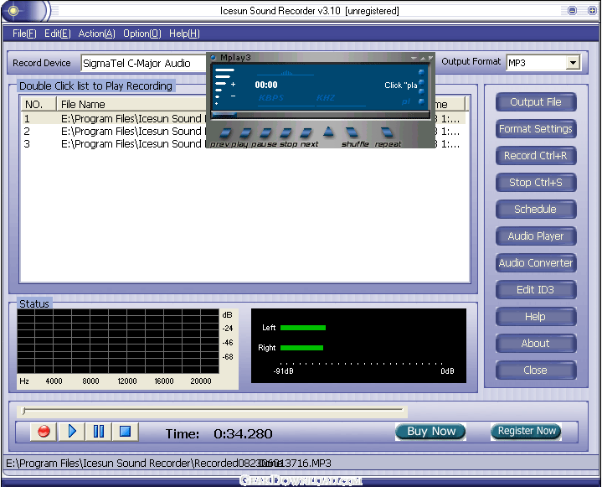Click the Edit ID3 button
This screenshot has height=487, width=602.
tap(536, 289)
